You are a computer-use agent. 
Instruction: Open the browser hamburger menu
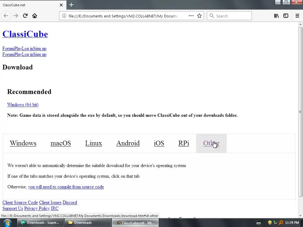coord(297,16)
